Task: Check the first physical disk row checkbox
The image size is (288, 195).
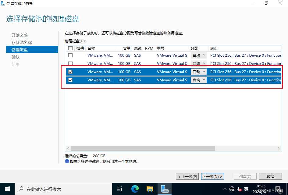Action: [x=70, y=55]
